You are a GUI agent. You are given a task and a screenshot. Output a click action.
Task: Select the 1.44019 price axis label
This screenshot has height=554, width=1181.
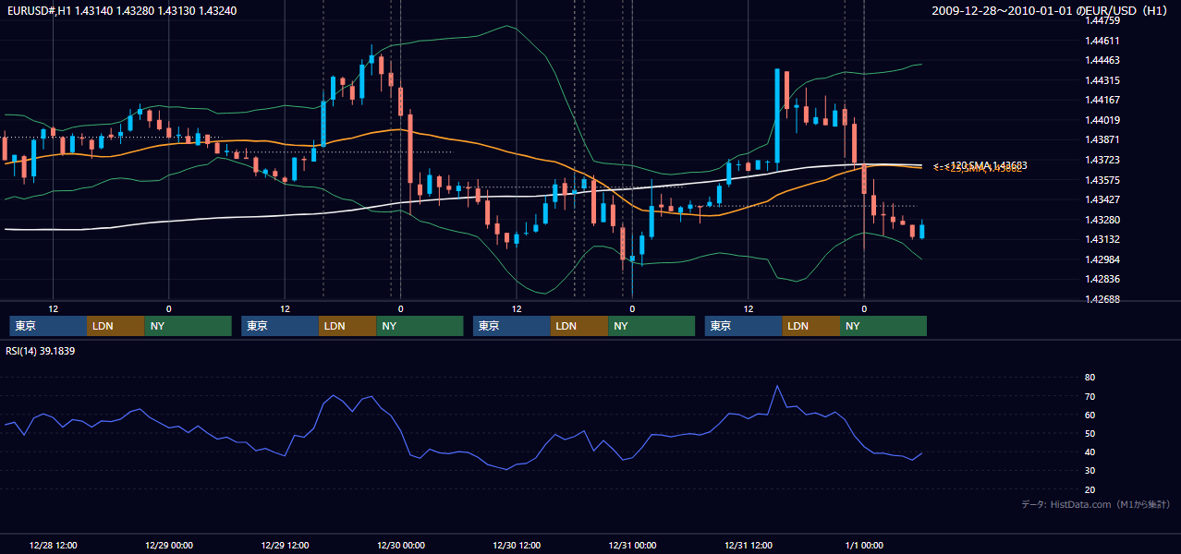point(1102,120)
